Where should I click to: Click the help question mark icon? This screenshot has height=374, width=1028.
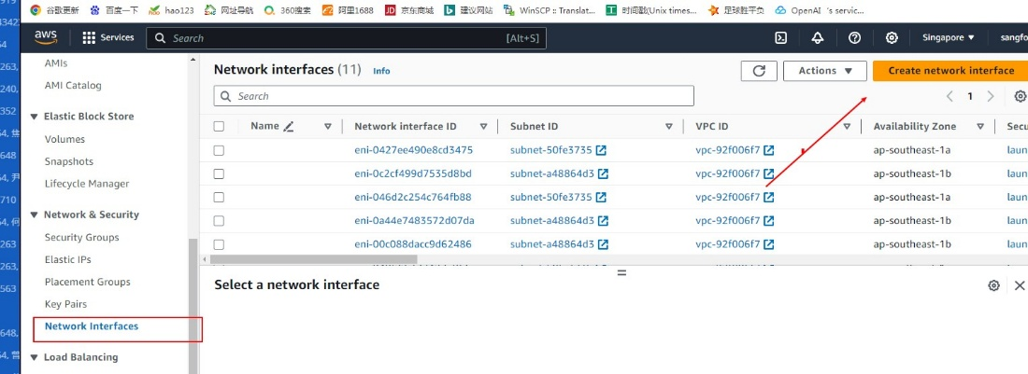coord(854,37)
